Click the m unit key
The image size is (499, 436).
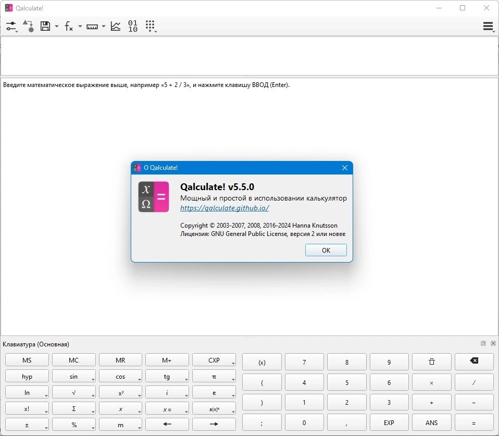pos(120,425)
